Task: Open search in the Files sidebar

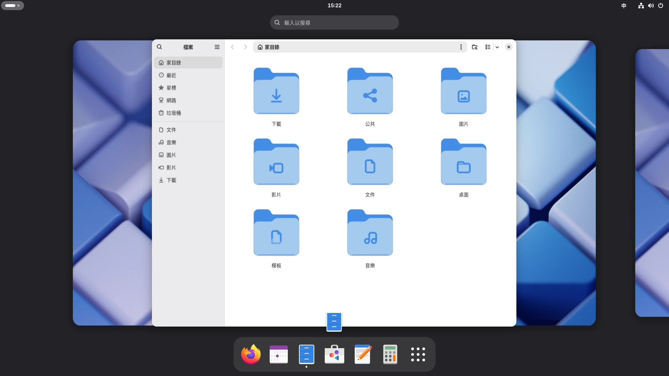Action: click(159, 47)
